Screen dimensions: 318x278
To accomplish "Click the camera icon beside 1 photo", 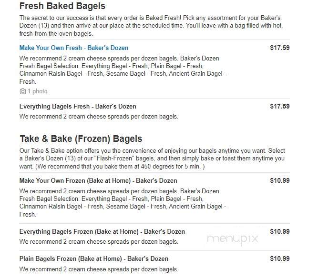I will (23, 91).
